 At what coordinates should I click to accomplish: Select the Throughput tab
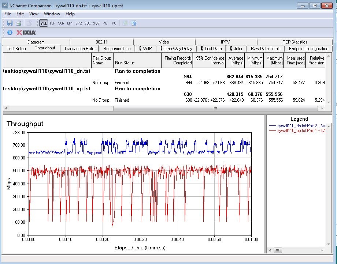45,48
